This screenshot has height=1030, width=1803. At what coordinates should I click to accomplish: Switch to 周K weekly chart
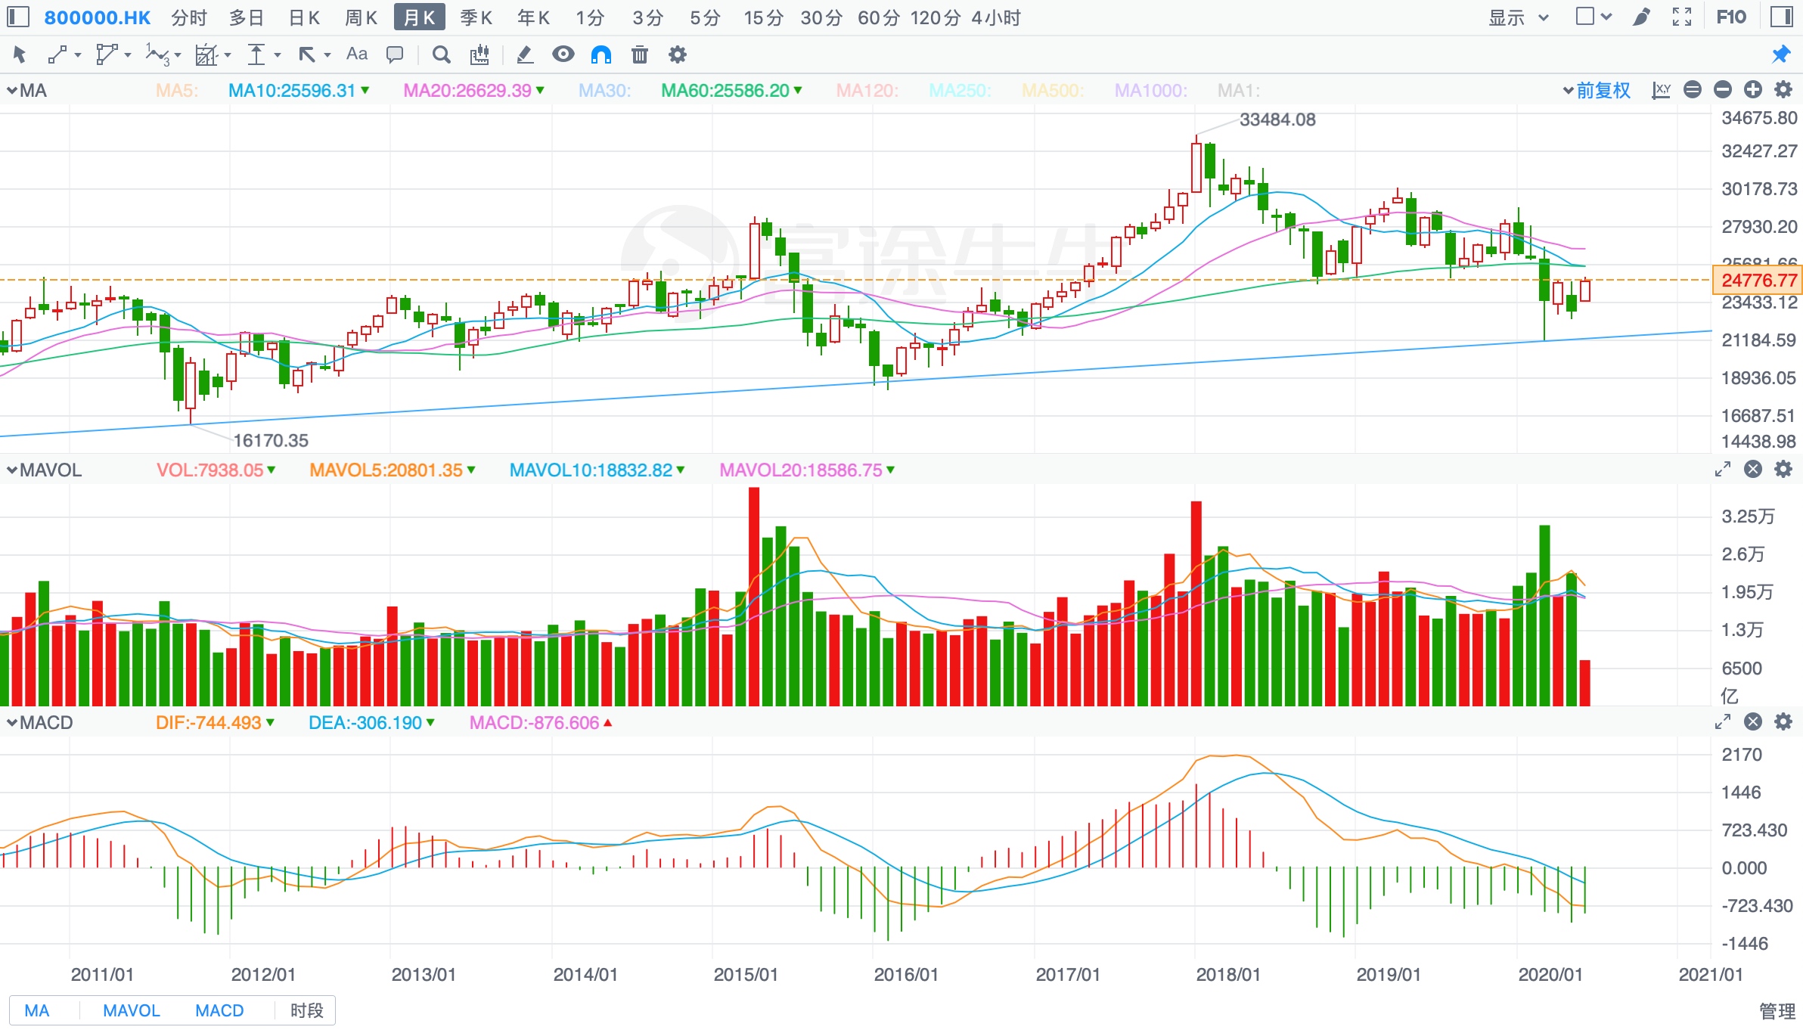361,17
